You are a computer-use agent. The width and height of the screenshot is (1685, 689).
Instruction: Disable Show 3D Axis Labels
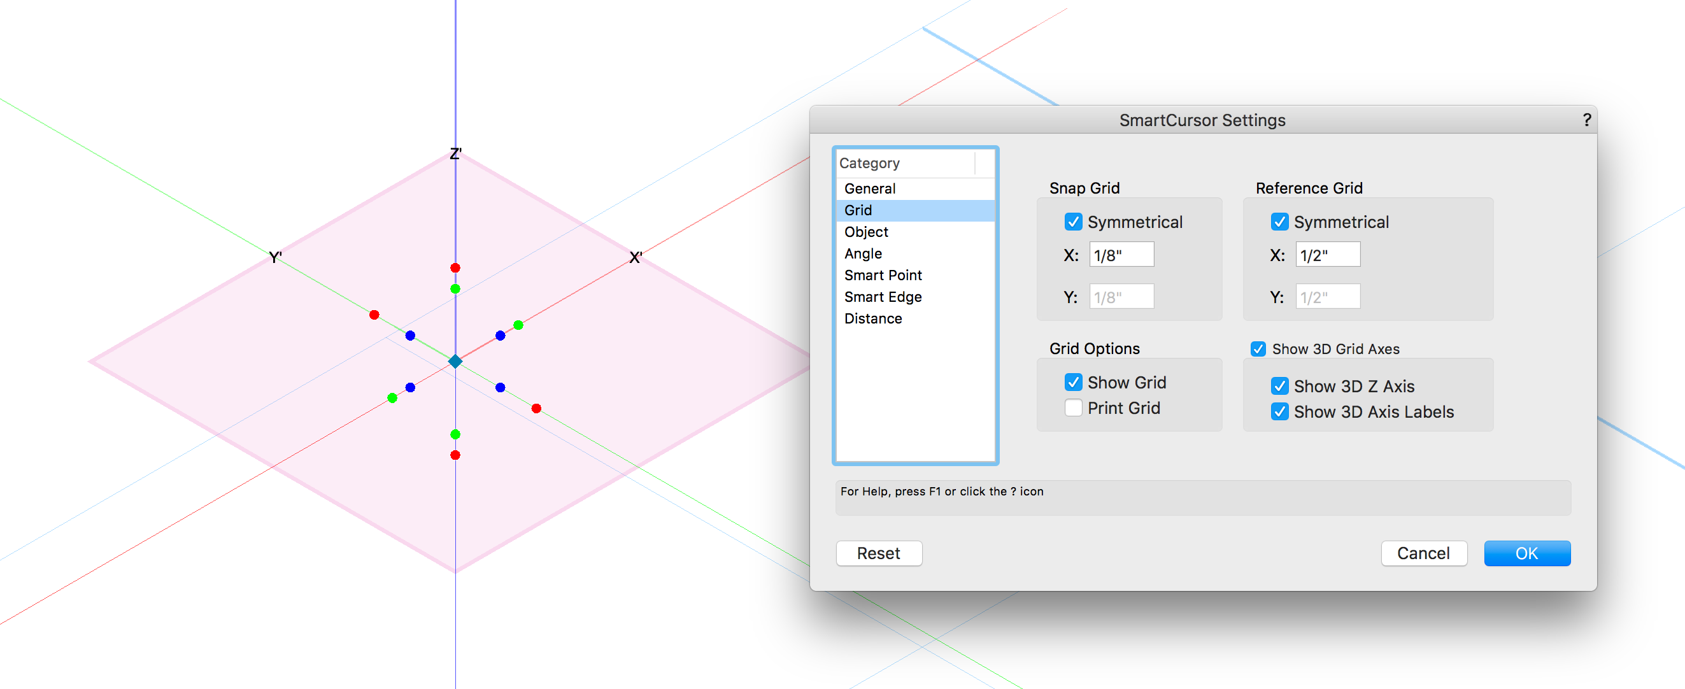(1279, 411)
